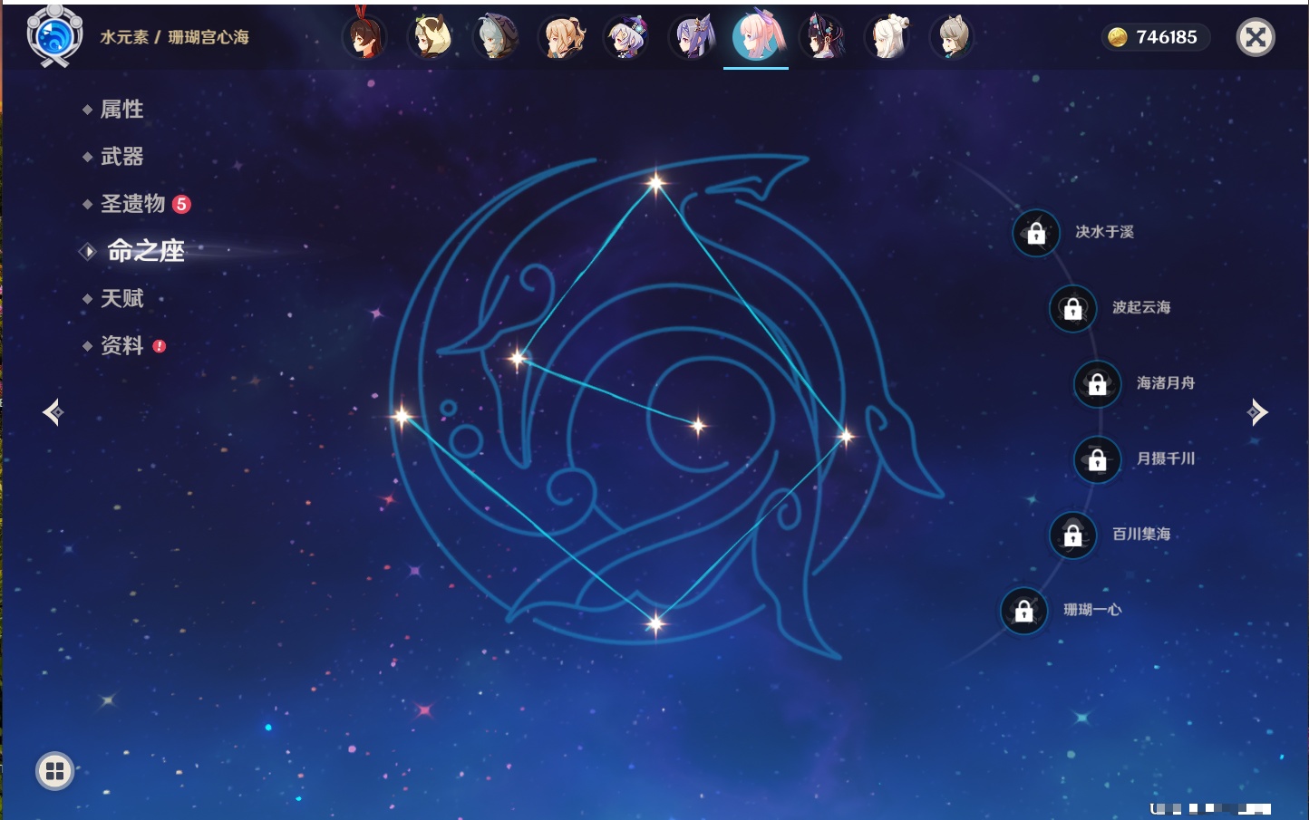Select the dark-haired character with red ornaments
Image resolution: width=1309 pixels, height=820 pixels.
(x=822, y=37)
